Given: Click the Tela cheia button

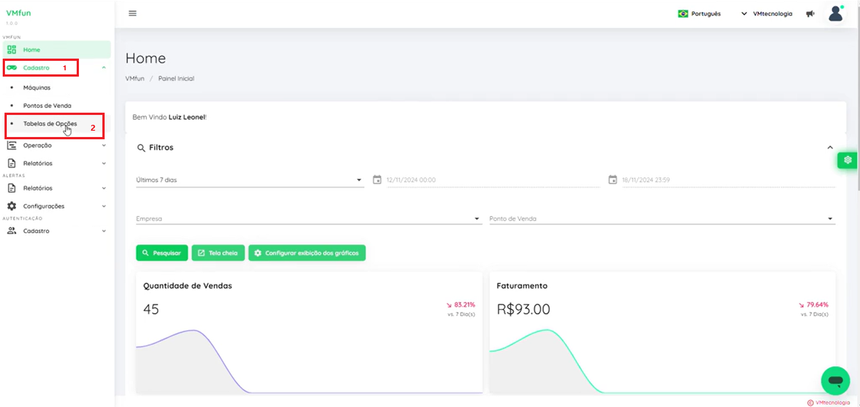Looking at the screenshot, I should click(218, 253).
